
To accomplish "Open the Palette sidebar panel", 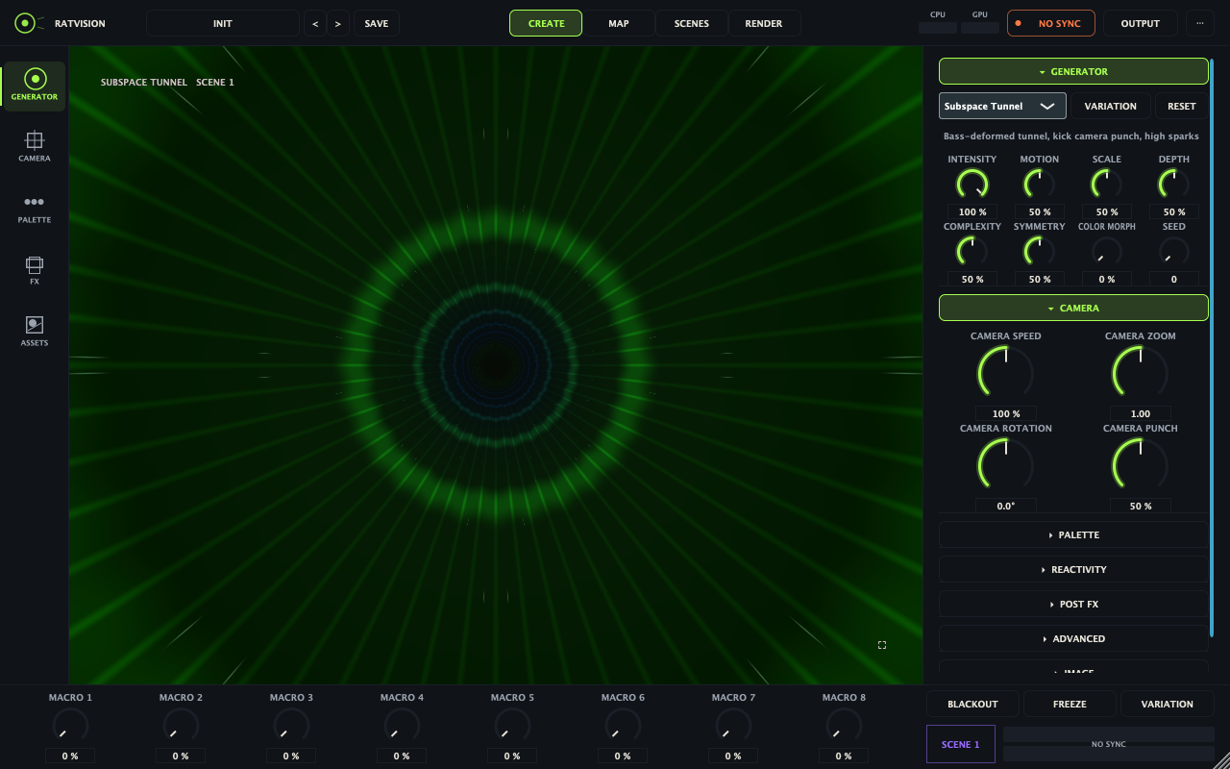I will (35, 209).
